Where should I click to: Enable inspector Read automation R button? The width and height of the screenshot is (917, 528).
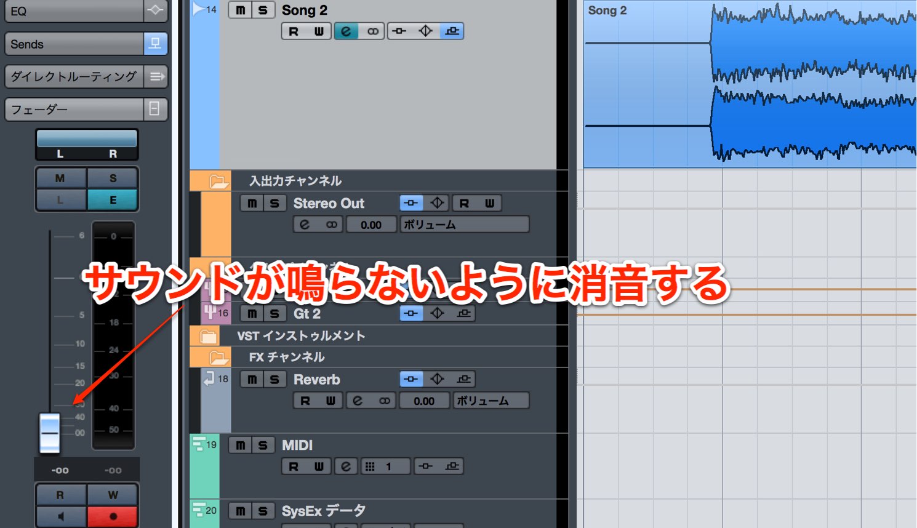pos(60,495)
